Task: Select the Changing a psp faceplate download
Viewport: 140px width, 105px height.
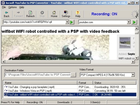Action: coord(70,87)
